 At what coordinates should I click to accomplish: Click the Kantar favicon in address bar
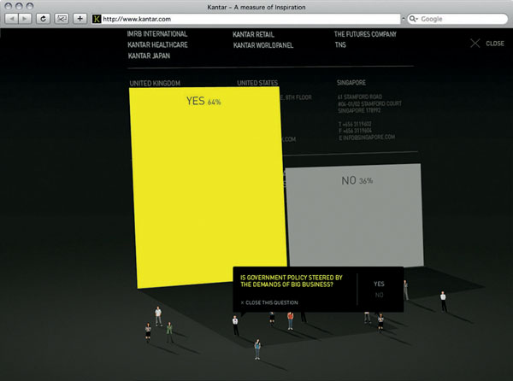(x=96, y=18)
